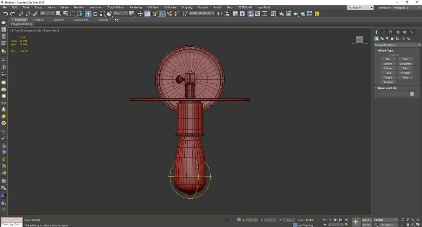Open the selection filter 'All' dropdown
422x227 pixels.
pyautogui.click(x=47, y=13)
